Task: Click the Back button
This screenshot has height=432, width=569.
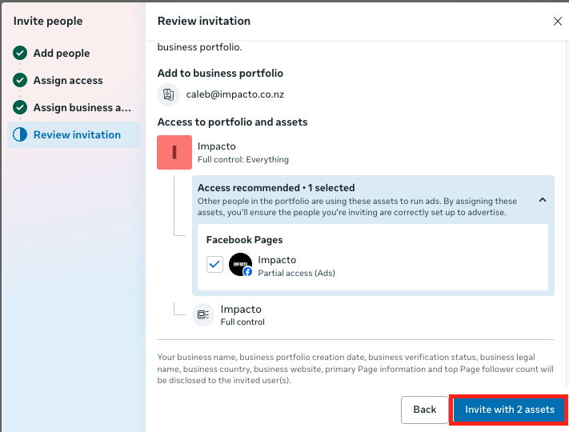Action: 425,410
